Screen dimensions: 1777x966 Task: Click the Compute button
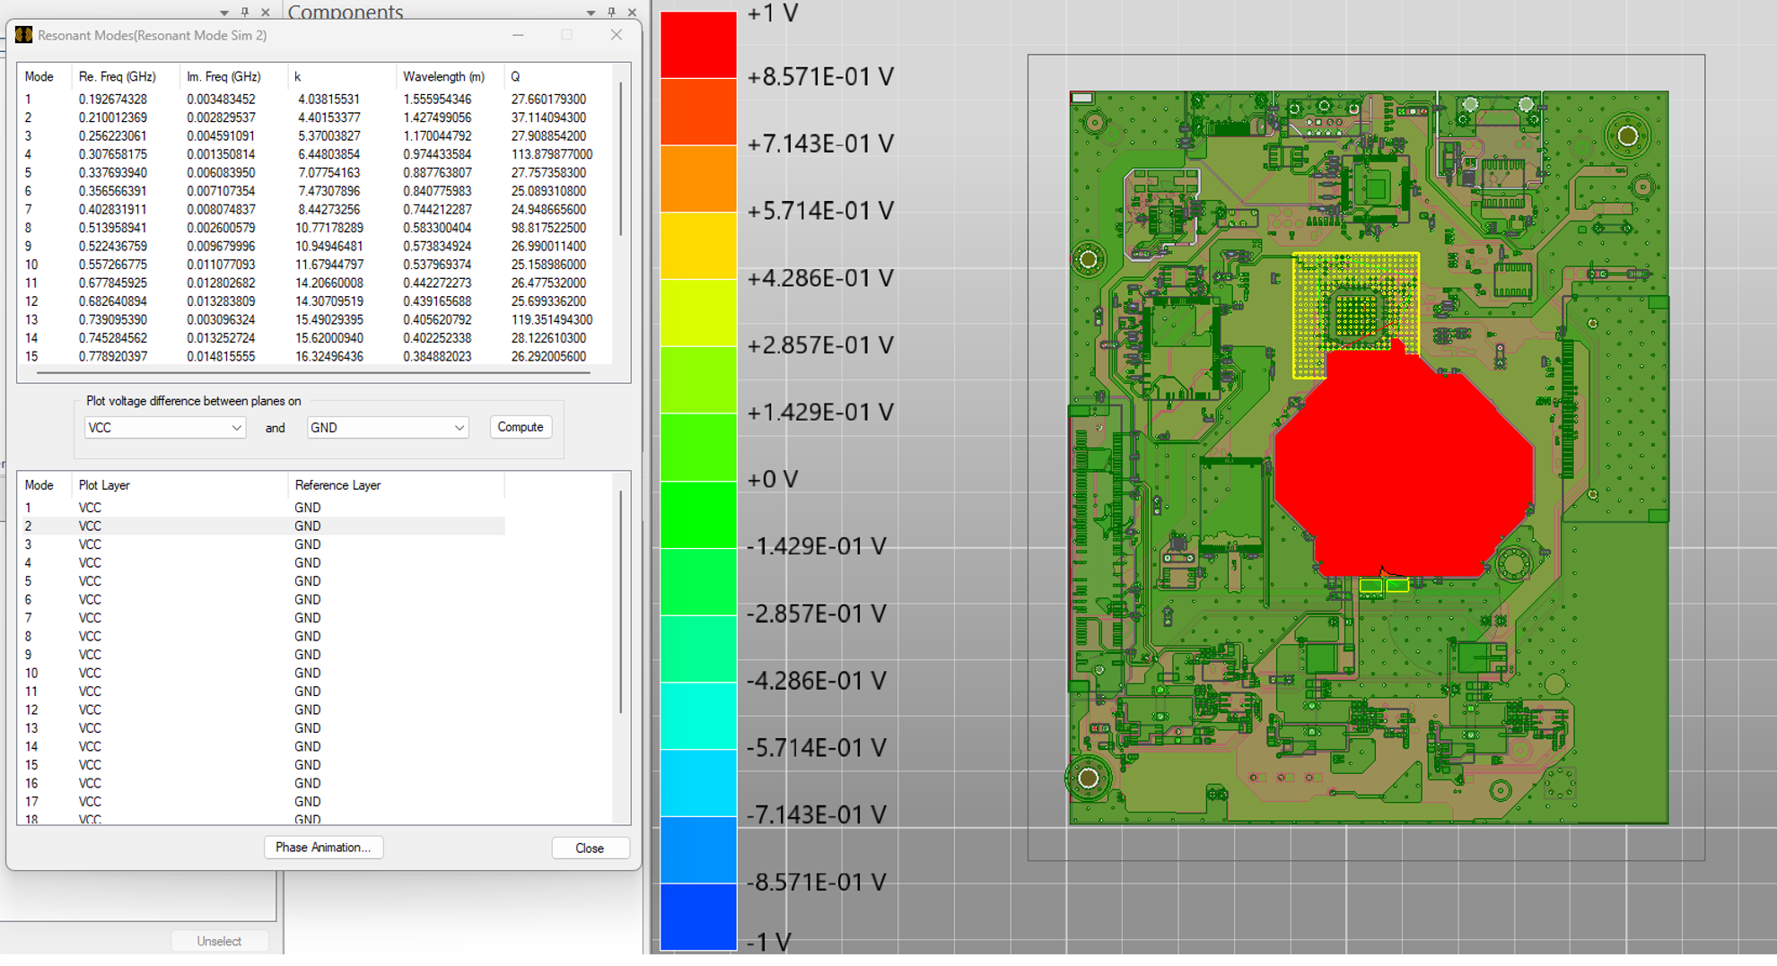pyautogui.click(x=521, y=427)
